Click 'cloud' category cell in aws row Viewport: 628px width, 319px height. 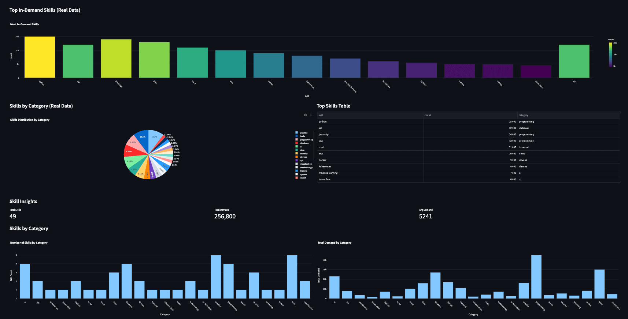(x=569, y=154)
